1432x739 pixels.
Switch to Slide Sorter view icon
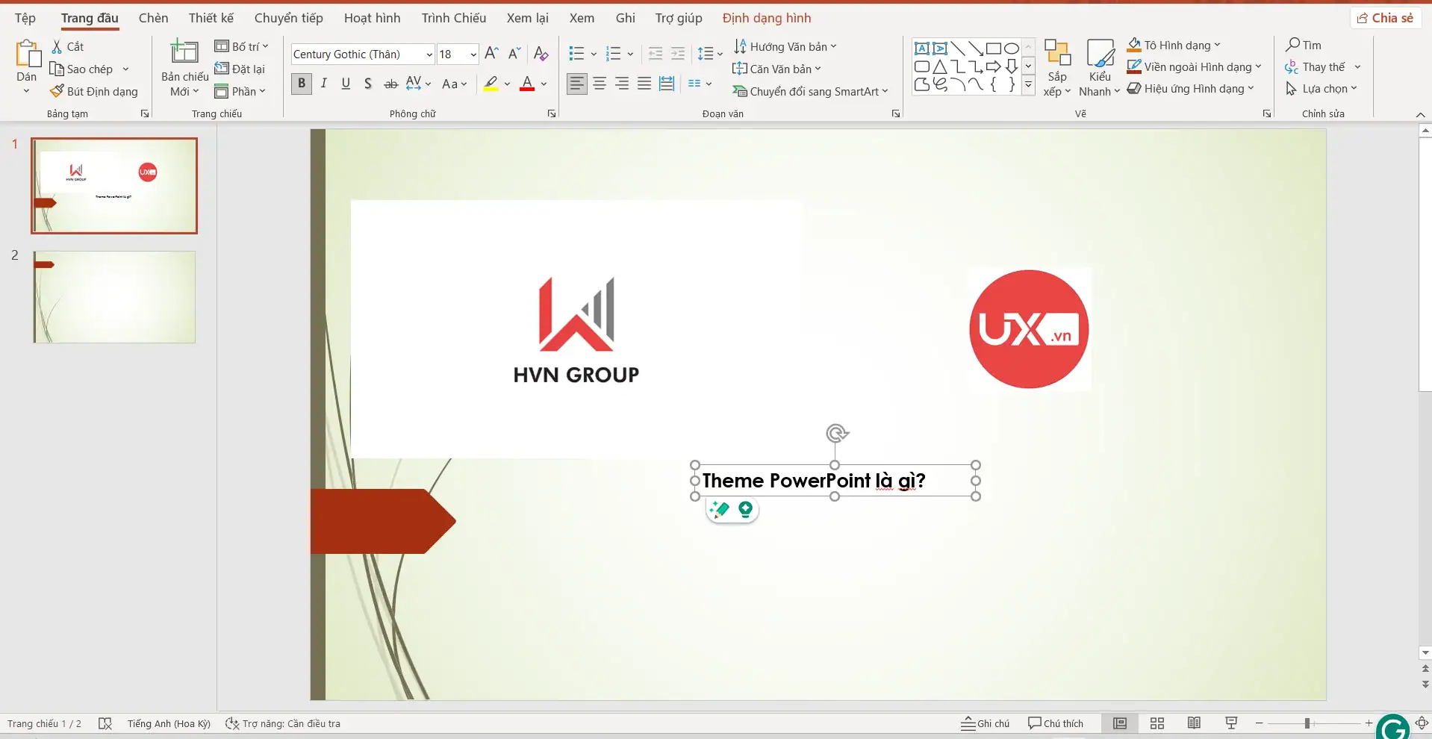[1157, 723]
